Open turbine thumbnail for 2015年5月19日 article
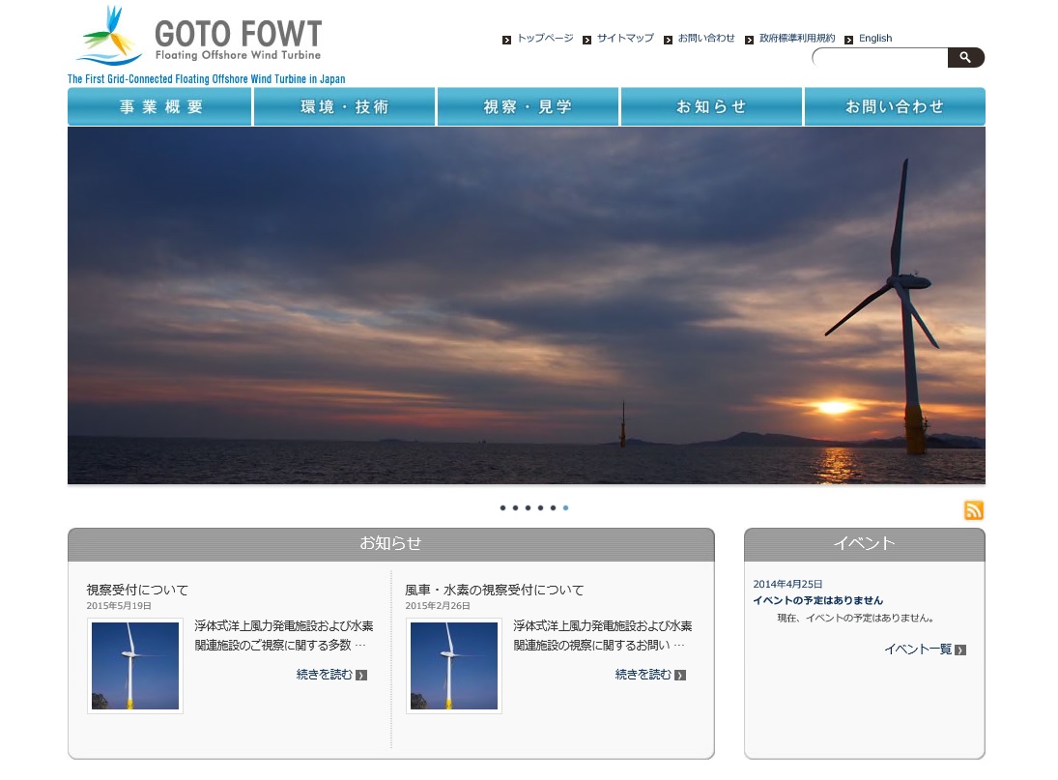Image resolution: width=1058 pixels, height=780 pixels. [x=135, y=666]
